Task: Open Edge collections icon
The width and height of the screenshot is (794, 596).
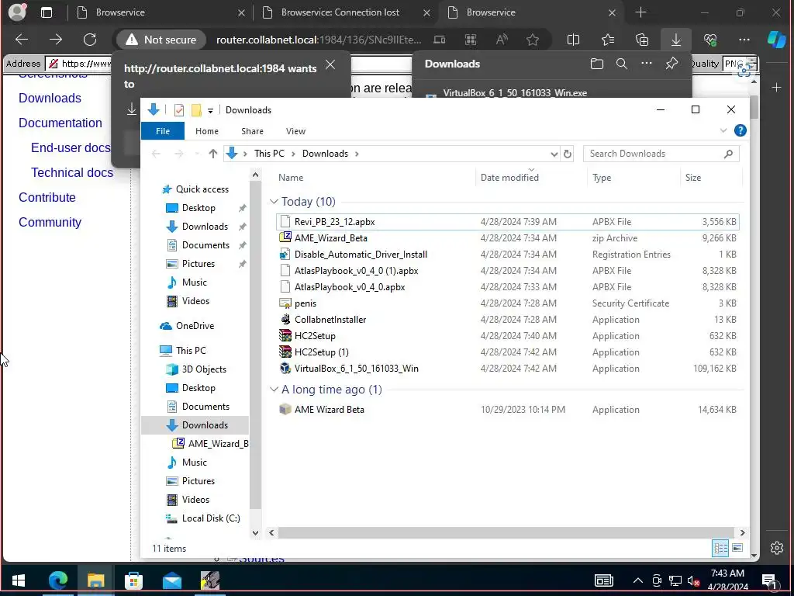Action: pyautogui.click(x=642, y=40)
